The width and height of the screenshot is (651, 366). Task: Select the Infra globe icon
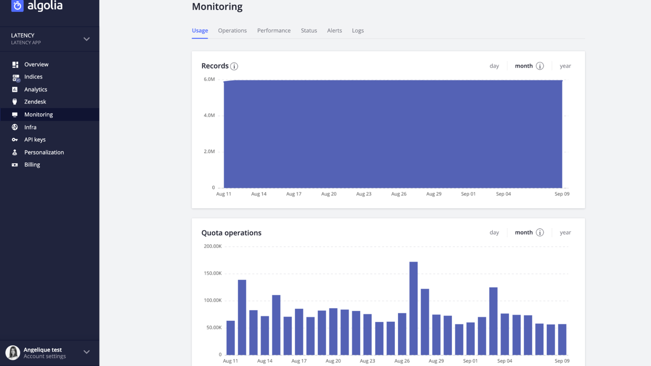coord(15,127)
